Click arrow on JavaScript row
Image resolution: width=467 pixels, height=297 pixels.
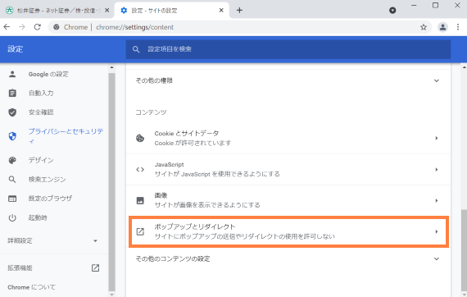[437, 169]
